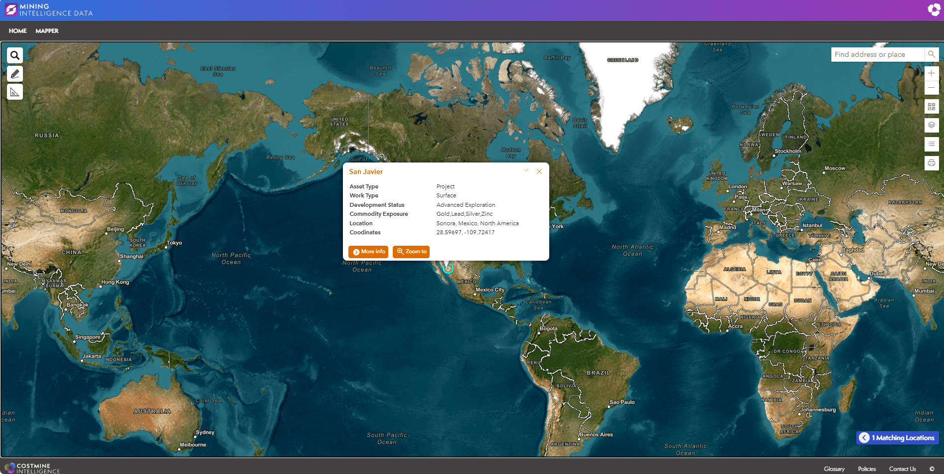Image resolution: width=944 pixels, height=474 pixels.
Task: Click the Zoom to button
Action: [x=411, y=252]
